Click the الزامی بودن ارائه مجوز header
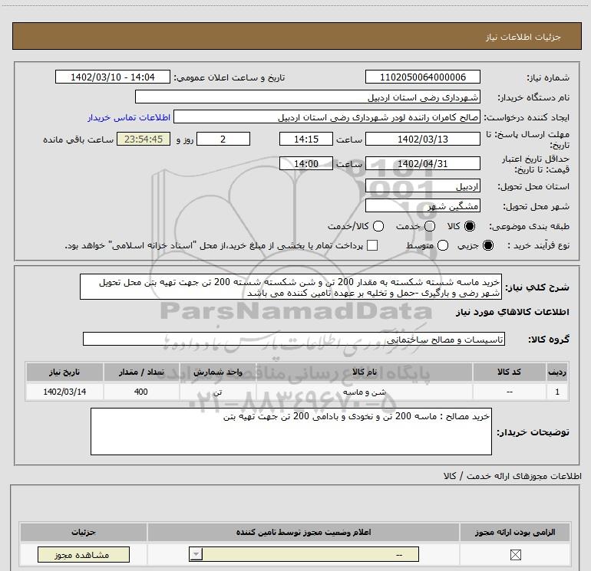591x571 pixels. click(x=515, y=532)
